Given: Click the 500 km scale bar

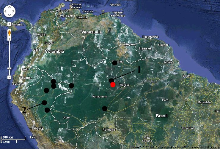Looking at the screenshot, I should [13, 139].
